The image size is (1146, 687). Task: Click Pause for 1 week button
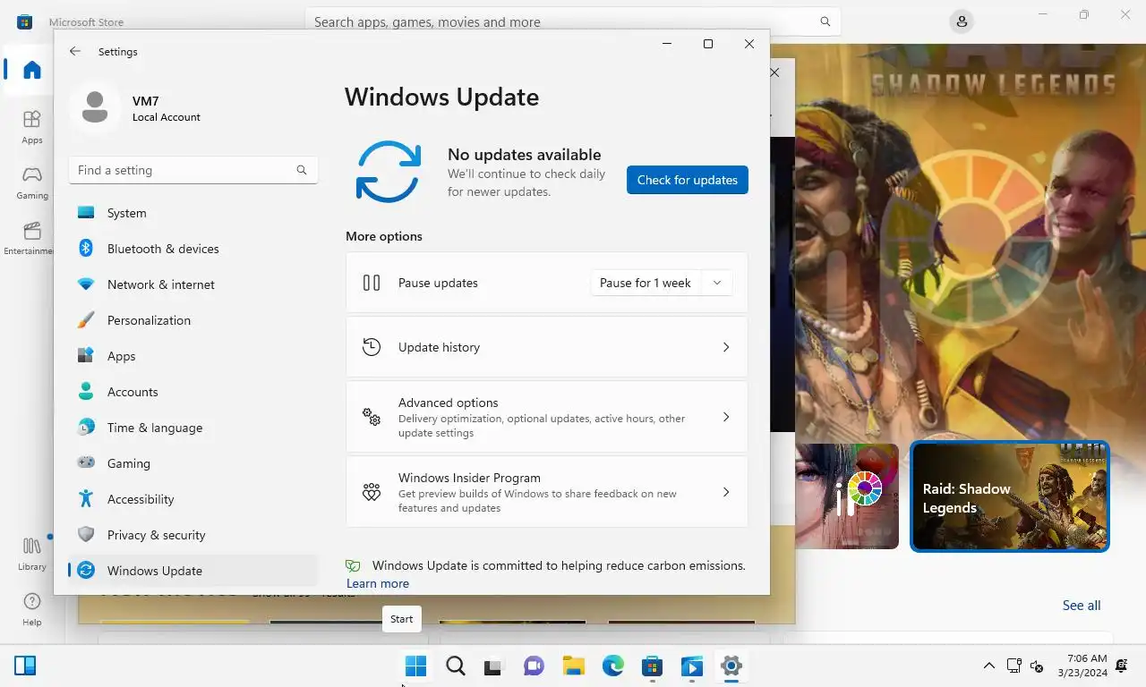646,283
